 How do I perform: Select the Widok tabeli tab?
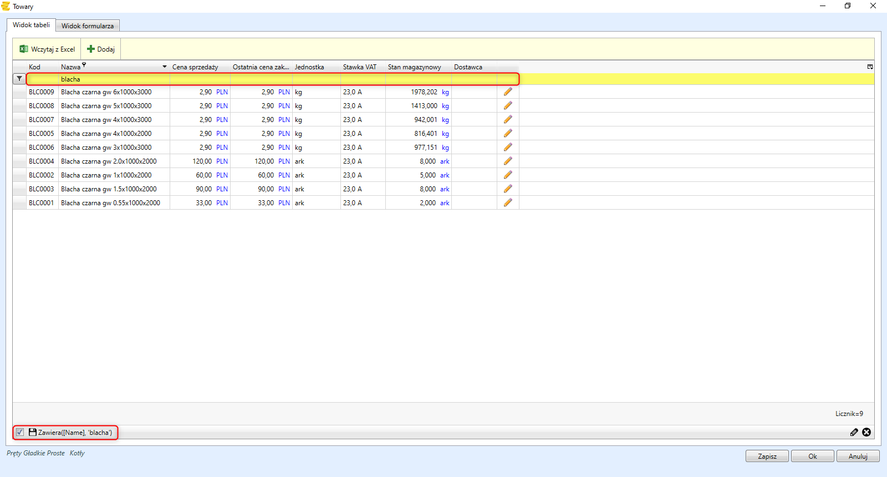tap(31, 25)
